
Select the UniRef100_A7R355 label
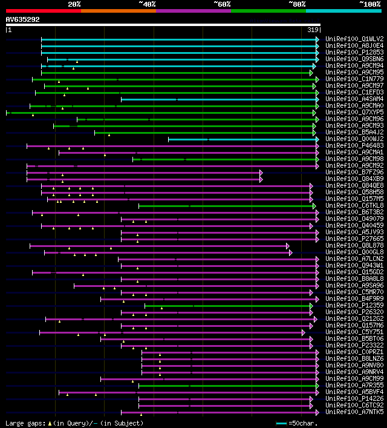tap(354, 386)
